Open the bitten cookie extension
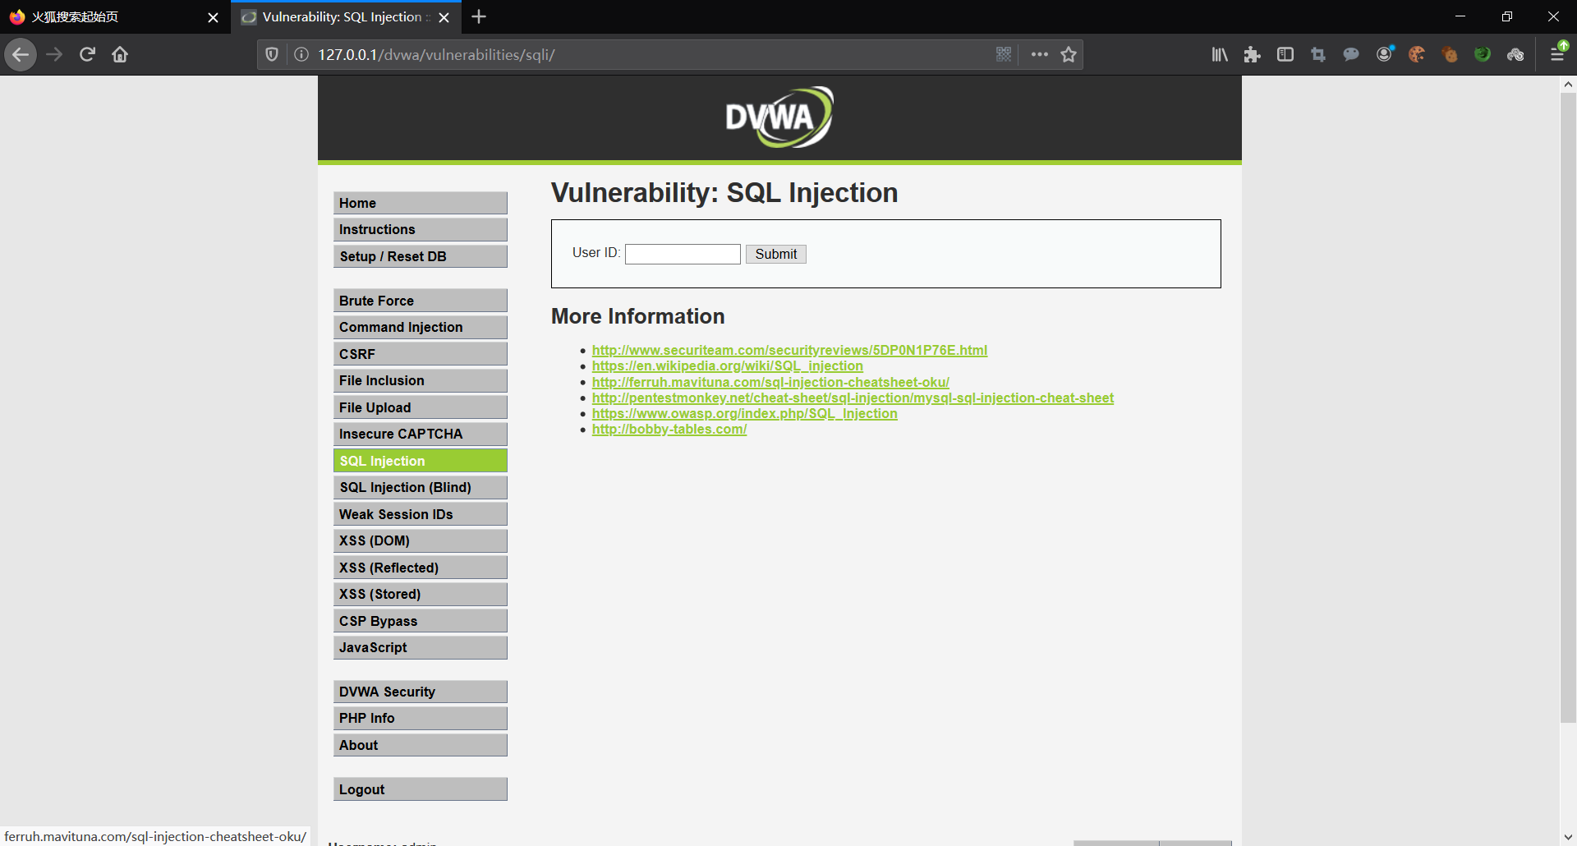This screenshot has height=846, width=1577. tap(1417, 54)
